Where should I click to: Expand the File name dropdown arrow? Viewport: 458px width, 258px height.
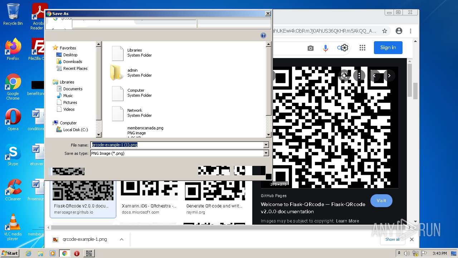point(266,145)
